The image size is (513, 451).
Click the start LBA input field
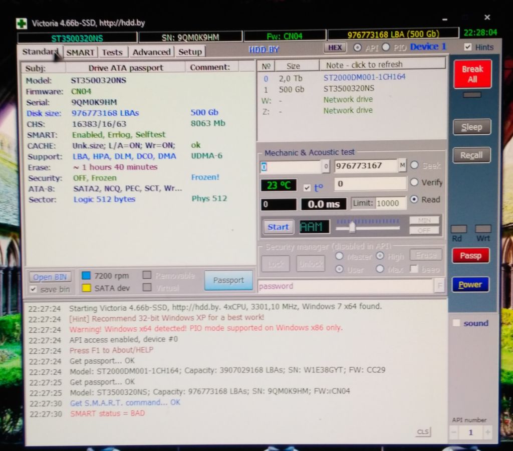click(291, 167)
